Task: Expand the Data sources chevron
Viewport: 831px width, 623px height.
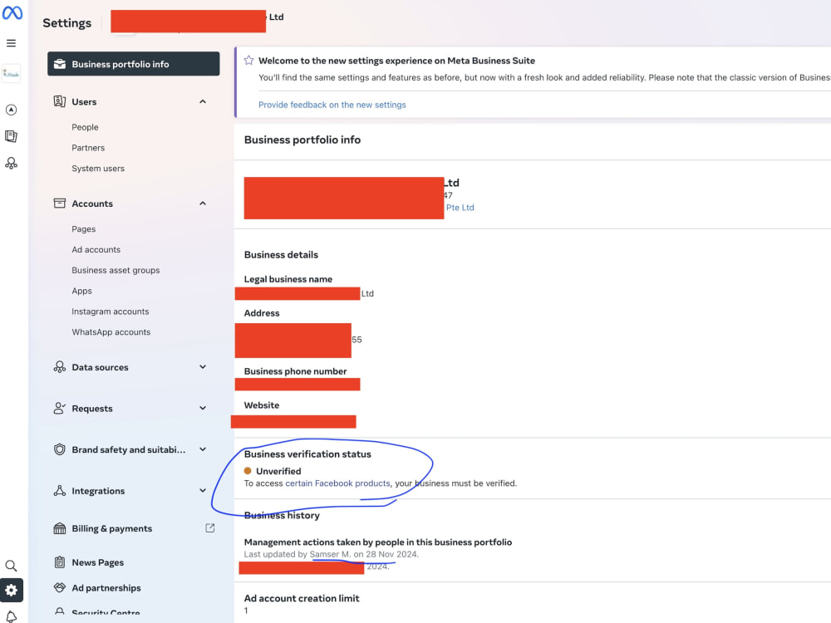Action: [x=203, y=366]
